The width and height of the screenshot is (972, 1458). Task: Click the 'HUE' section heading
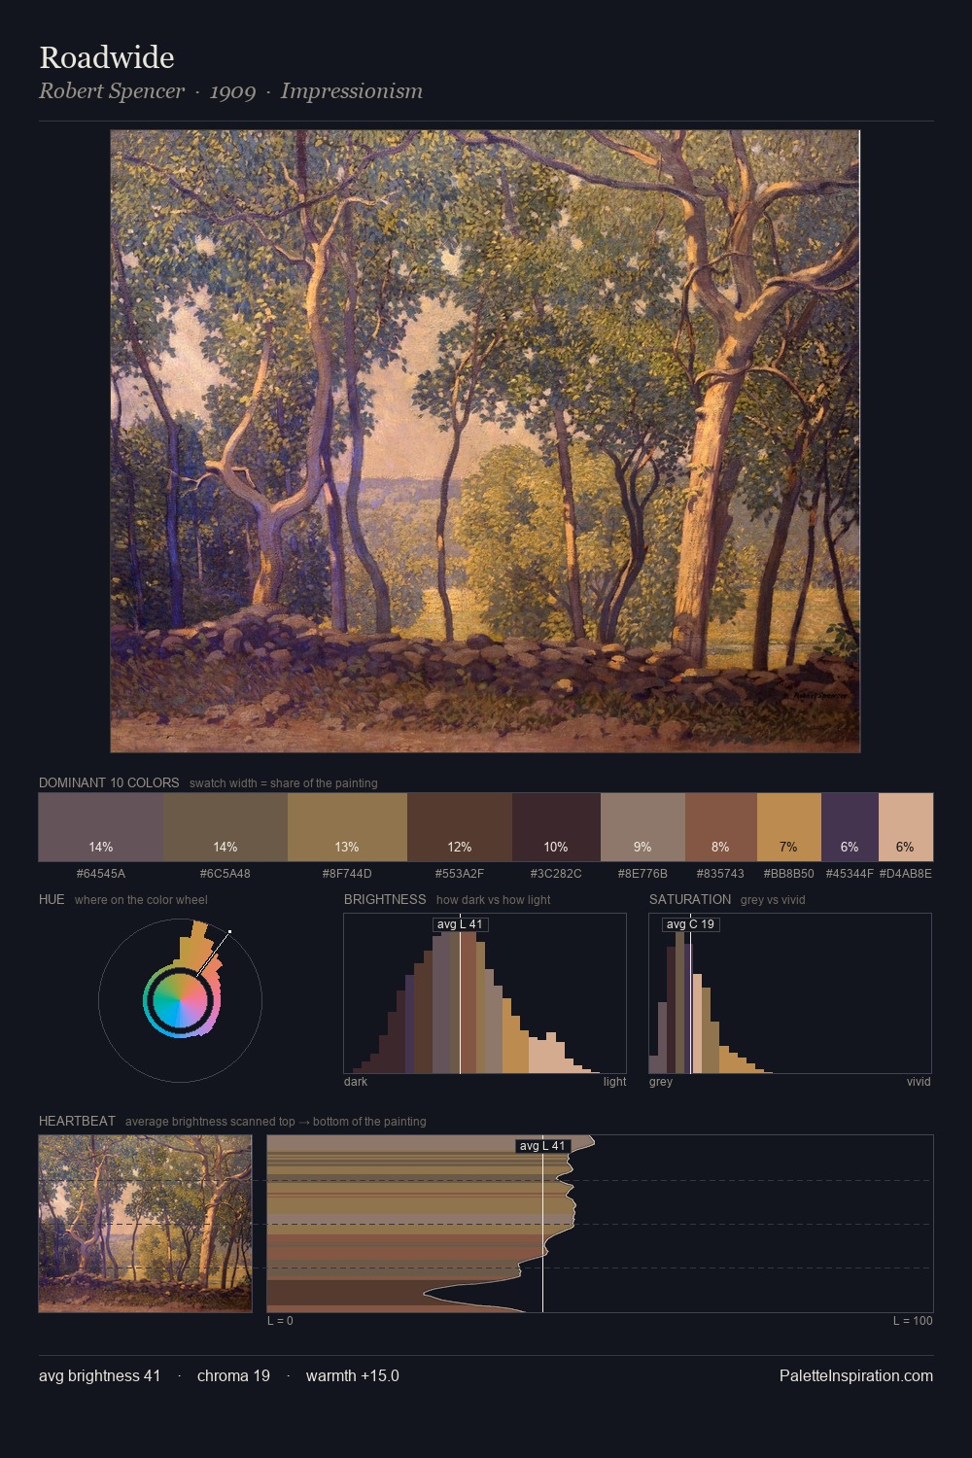[52, 899]
